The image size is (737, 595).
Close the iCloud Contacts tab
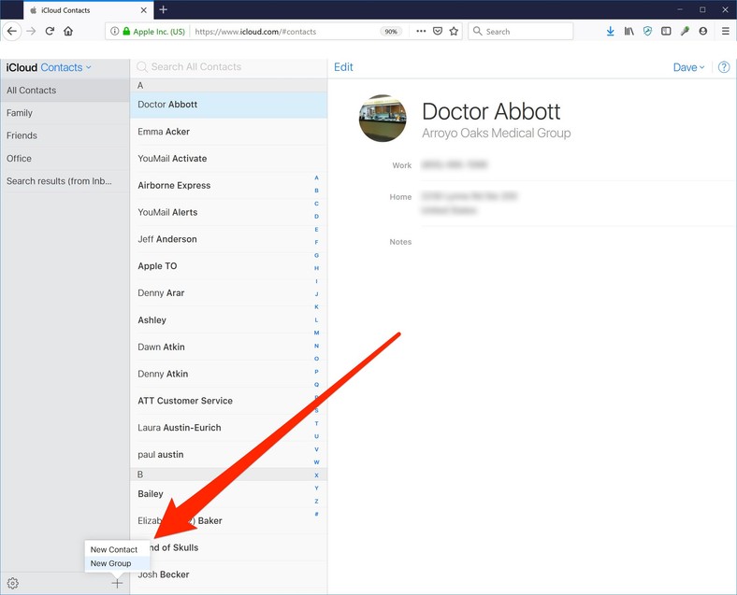click(x=144, y=10)
